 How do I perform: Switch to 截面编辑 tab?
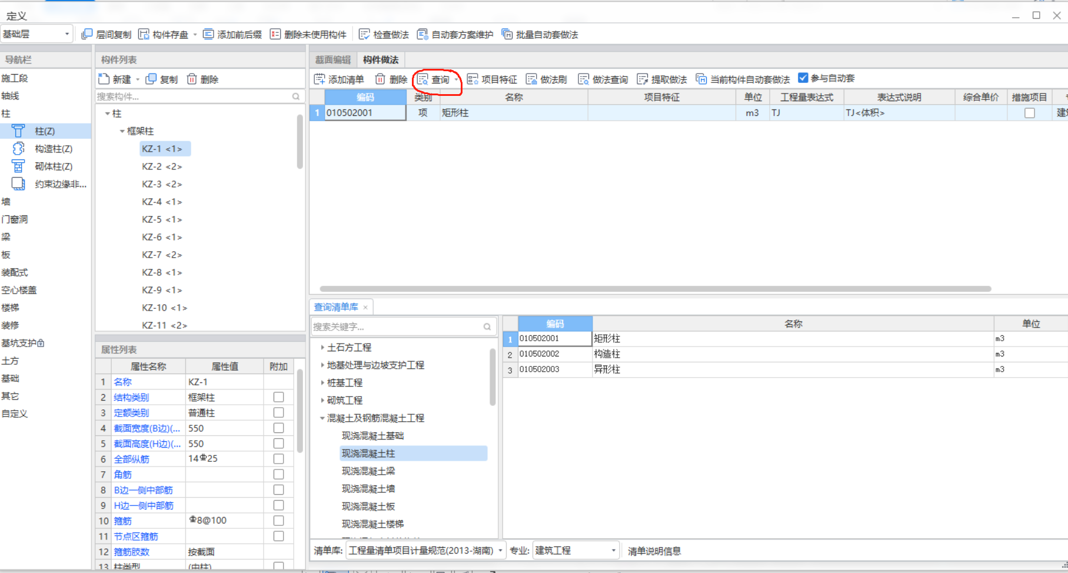click(333, 60)
